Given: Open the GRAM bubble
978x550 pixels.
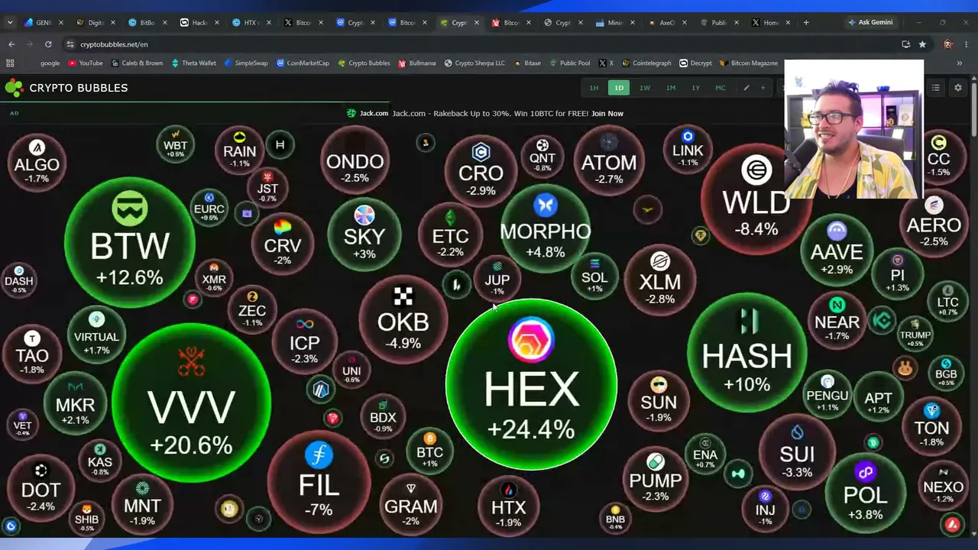Looking at the screenshot, I should [x=411, y=503].
